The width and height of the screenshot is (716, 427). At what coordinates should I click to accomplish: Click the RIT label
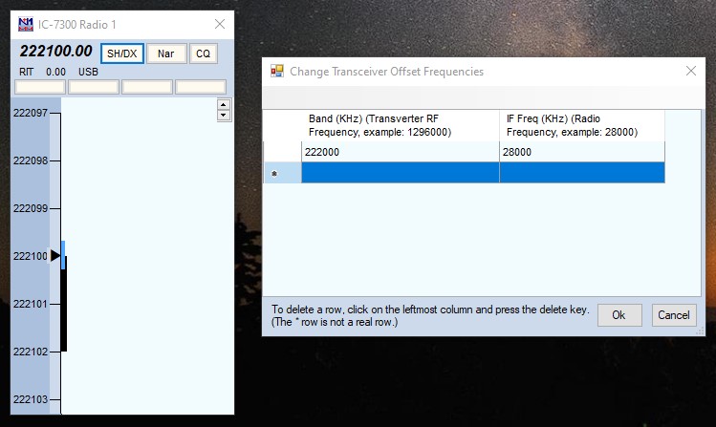point(27,72)
